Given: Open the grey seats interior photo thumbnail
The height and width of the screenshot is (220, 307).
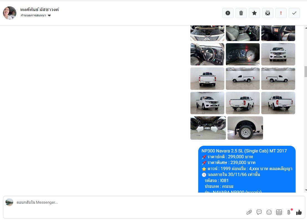Looking at the screenshot, I should (243, 33).
